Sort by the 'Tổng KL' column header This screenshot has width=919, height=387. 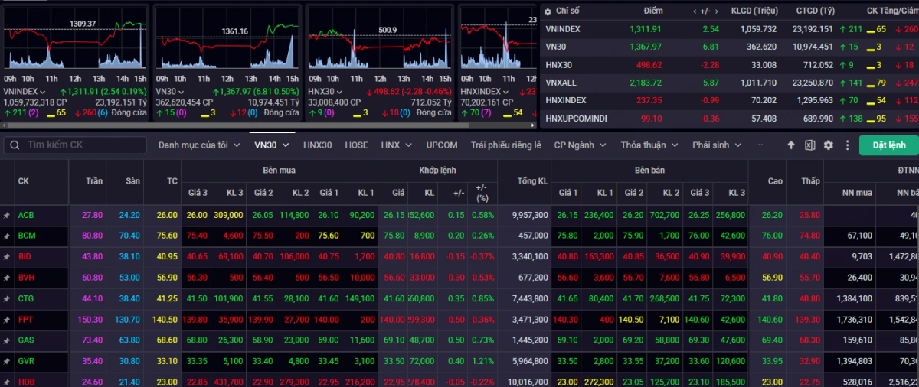click(532, 181)
